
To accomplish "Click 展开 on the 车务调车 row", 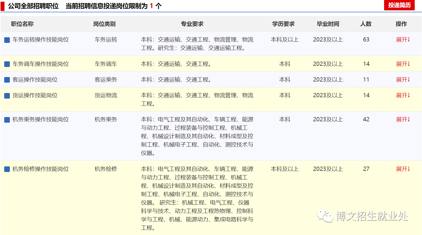I will coord(403,64).
